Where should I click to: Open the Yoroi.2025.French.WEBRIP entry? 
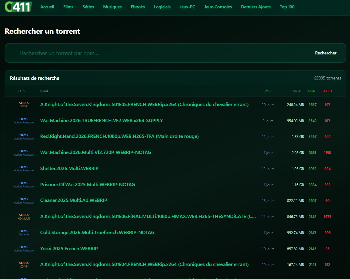click(x=69, y=249)
